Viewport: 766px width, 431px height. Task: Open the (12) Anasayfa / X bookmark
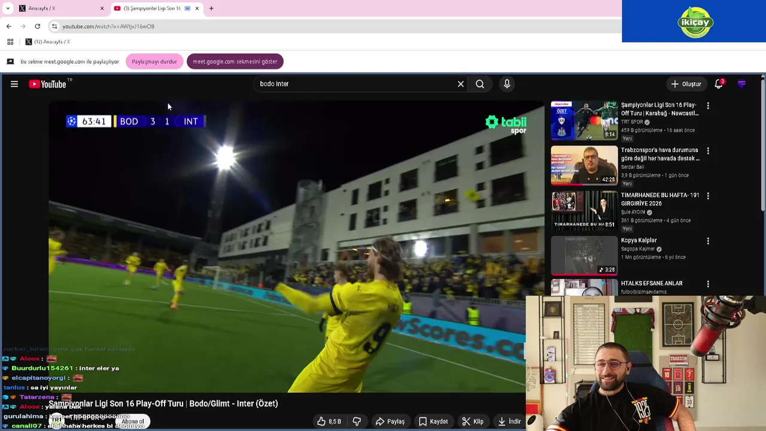coord(48,42)
